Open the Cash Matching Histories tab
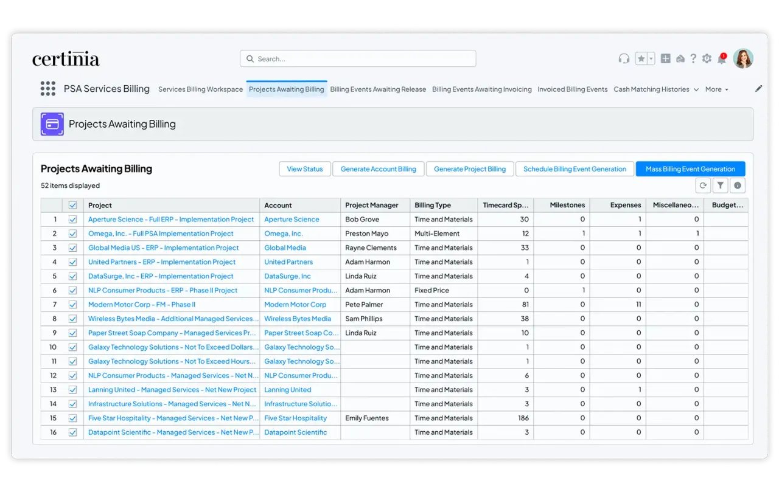The width and height of the screenshot is (779, 492). point(651,89)
